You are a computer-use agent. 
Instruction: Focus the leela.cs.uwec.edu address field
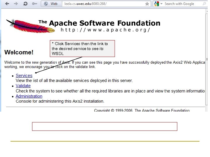(104, 4)
